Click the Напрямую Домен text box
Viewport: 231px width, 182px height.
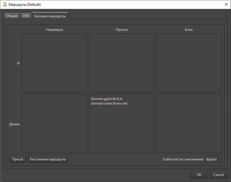pos(54,124)
